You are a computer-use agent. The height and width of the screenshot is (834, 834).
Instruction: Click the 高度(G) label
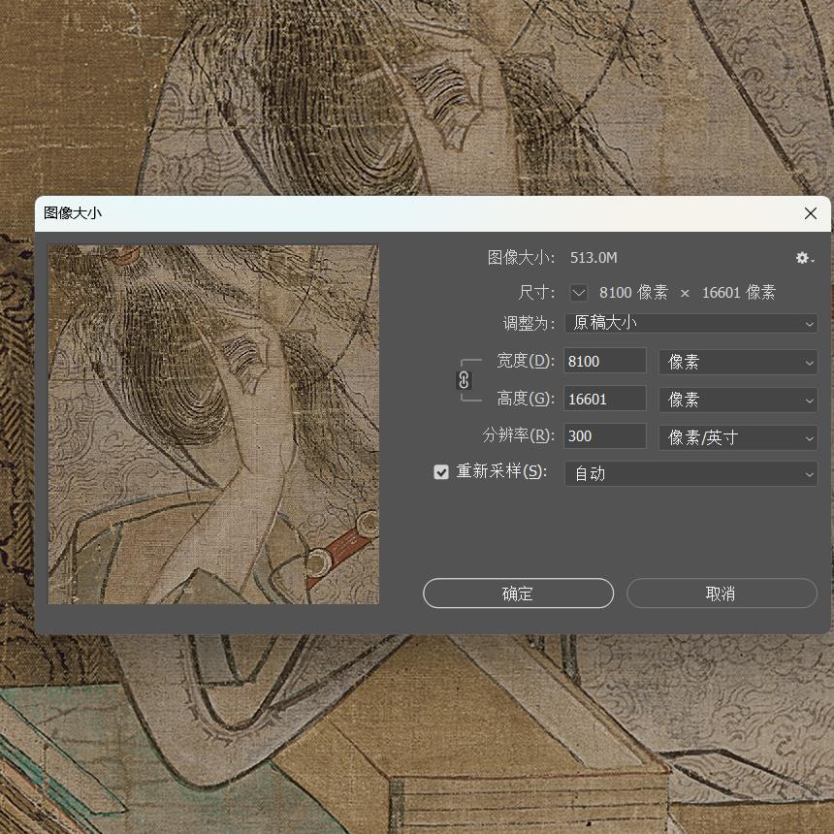coord(526,399)
